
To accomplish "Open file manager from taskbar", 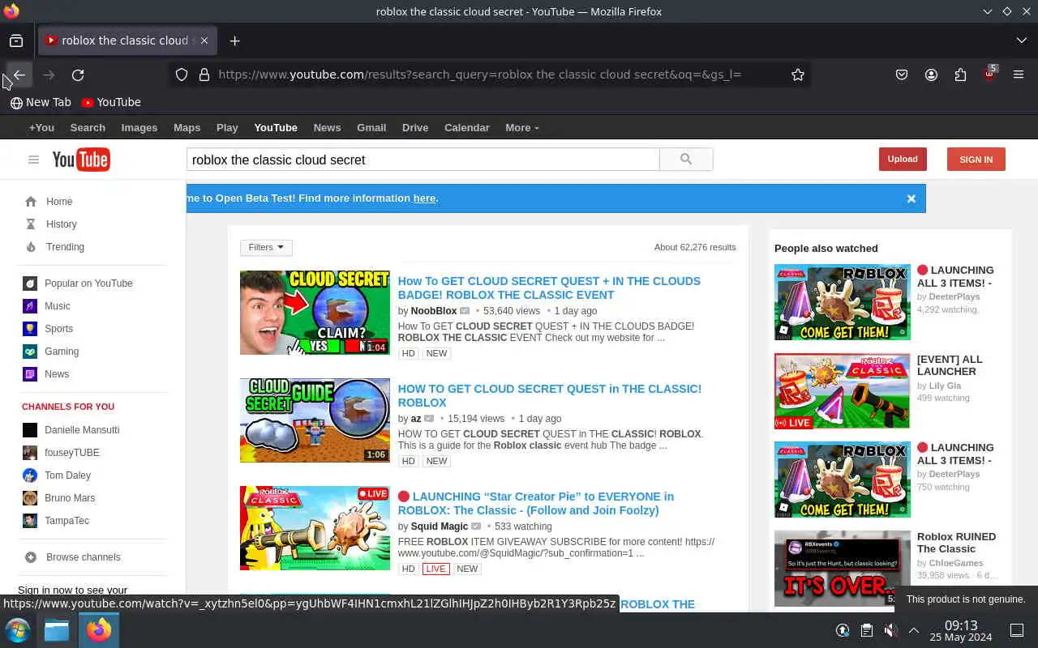I will 57,630.
